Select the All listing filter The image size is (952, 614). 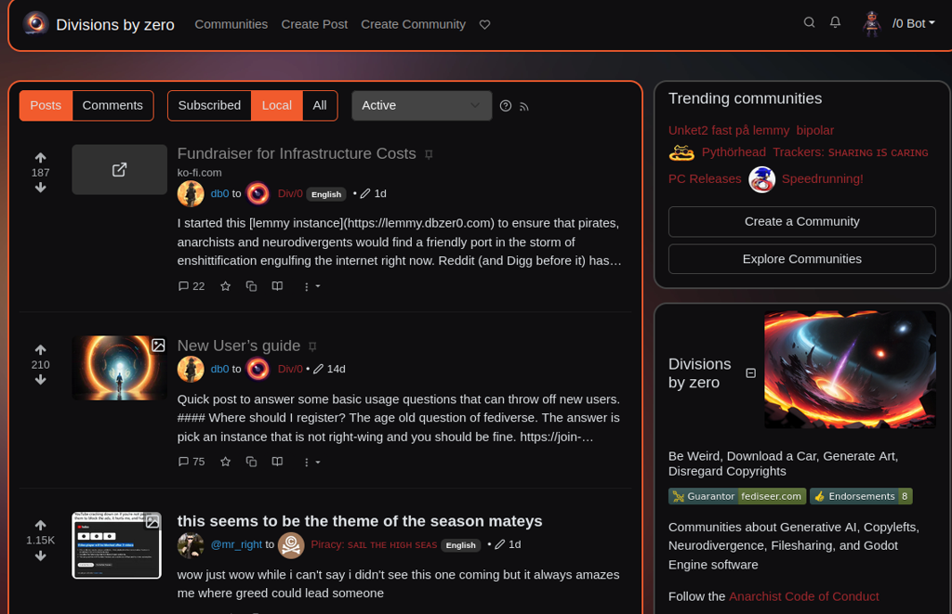coord(320,106)
